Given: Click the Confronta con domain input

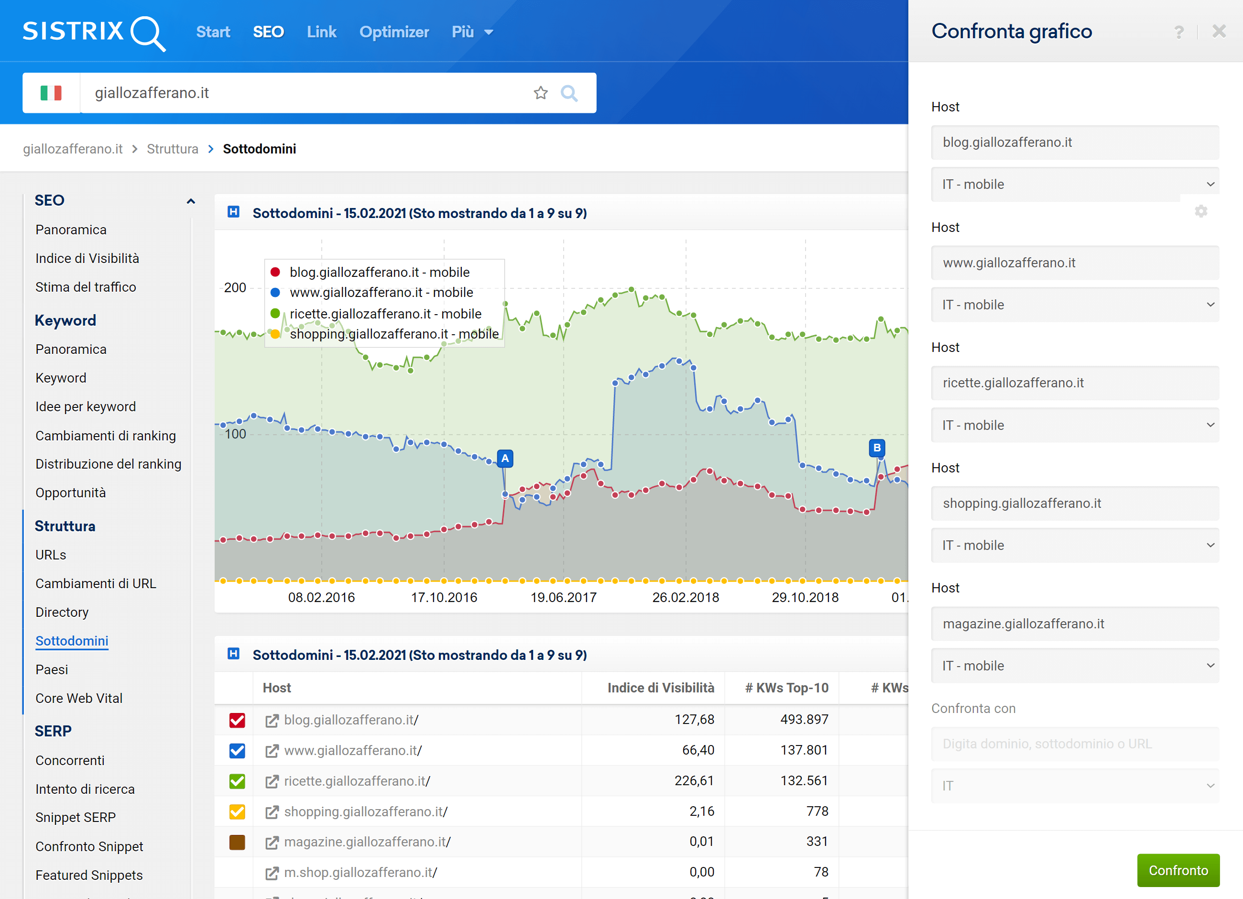Looking at the screenshot, I should [1074, 744].
